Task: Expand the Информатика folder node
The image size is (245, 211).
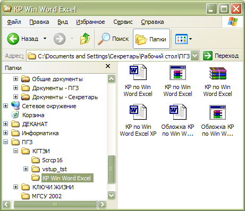Action: pos(5,133)
